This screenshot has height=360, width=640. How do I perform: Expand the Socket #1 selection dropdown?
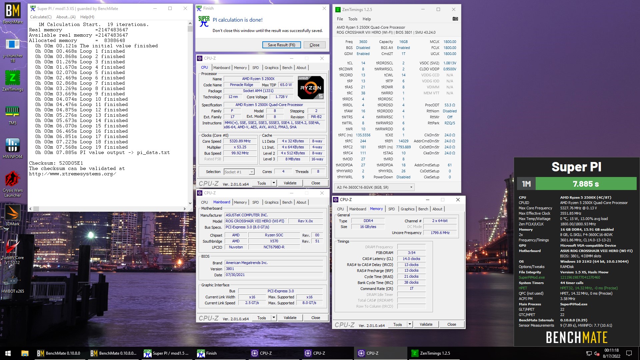coord(252,172)
